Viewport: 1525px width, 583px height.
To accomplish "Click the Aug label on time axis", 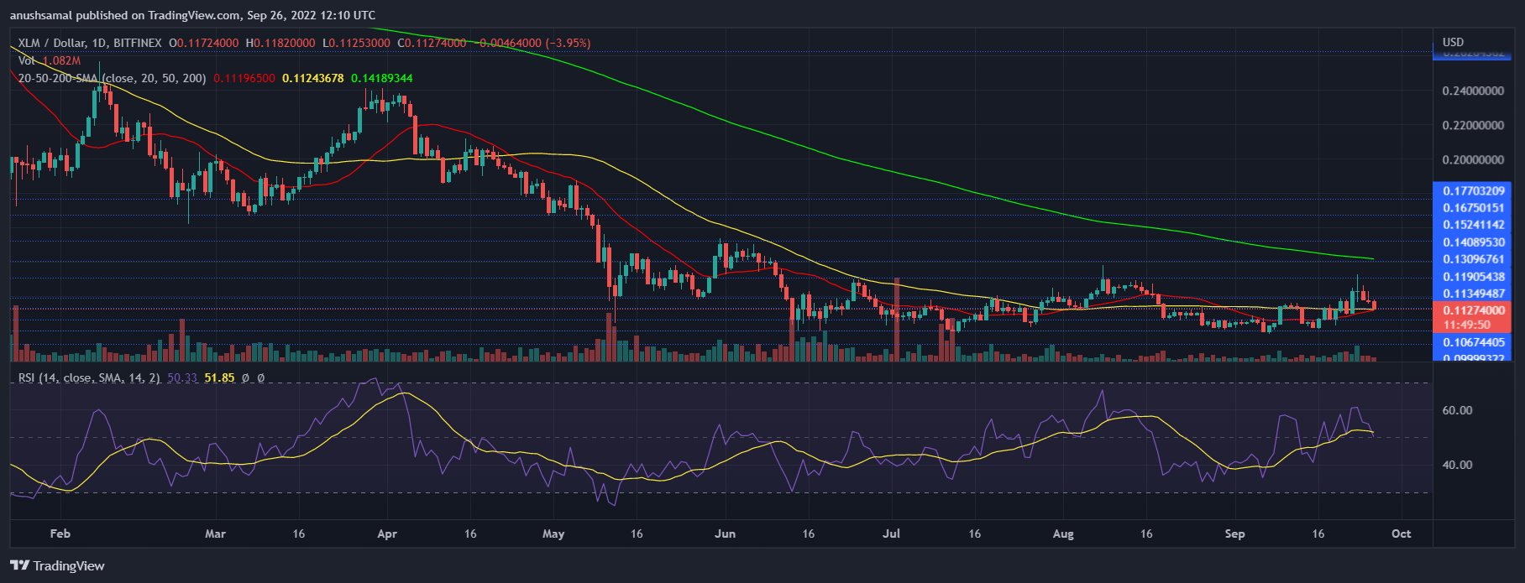I will tap(1063, 534).
